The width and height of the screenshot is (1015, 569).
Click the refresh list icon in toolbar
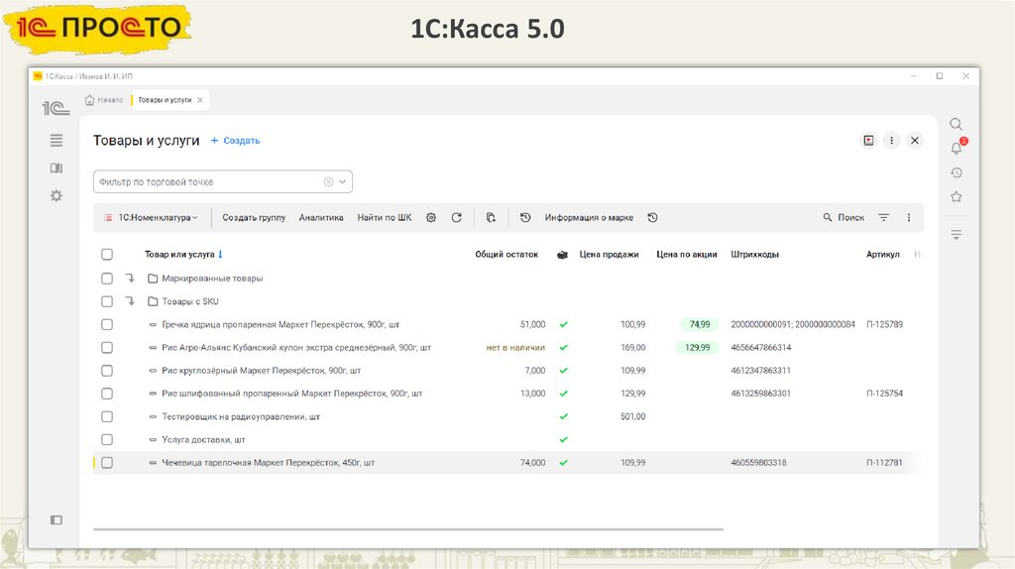click(456, 218)
